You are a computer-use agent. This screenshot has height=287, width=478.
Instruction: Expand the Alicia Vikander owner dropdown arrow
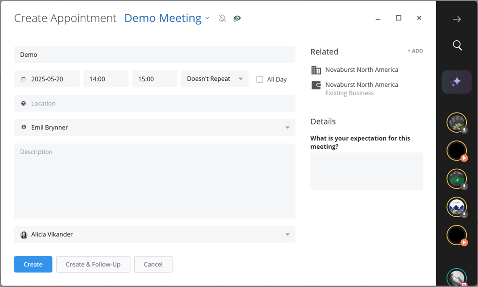[287, 234]
